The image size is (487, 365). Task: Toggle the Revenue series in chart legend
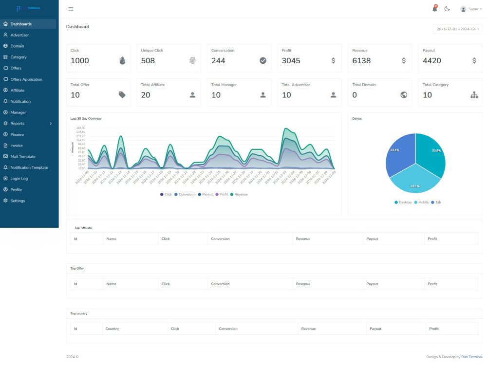point(239,194)
